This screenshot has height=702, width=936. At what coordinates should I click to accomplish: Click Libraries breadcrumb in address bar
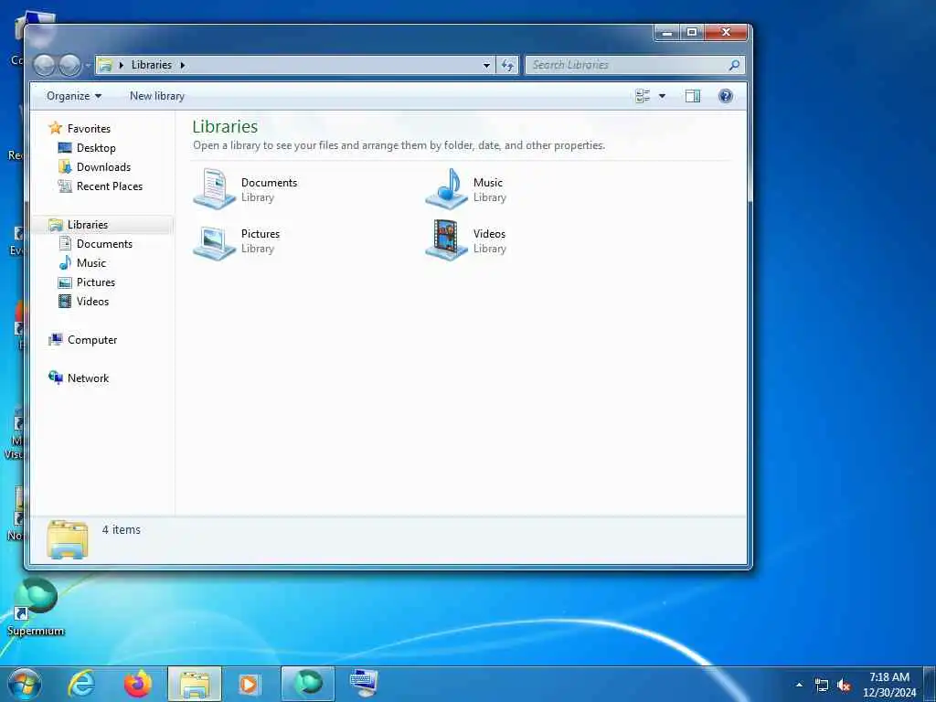pos(152,65)
